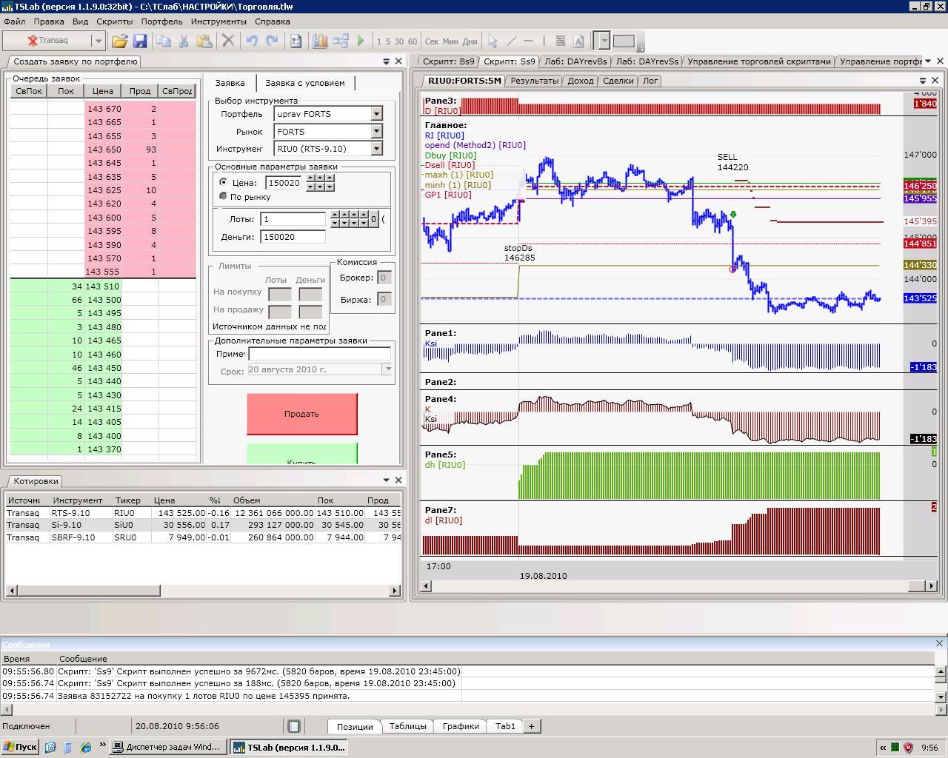The image size is (948, 758).
Task: Click the open folder icon in toolbar
Action: click(x=119, y=41)
